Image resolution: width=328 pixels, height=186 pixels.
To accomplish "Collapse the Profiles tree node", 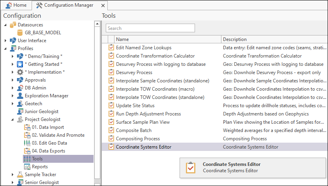I will 6,48.
